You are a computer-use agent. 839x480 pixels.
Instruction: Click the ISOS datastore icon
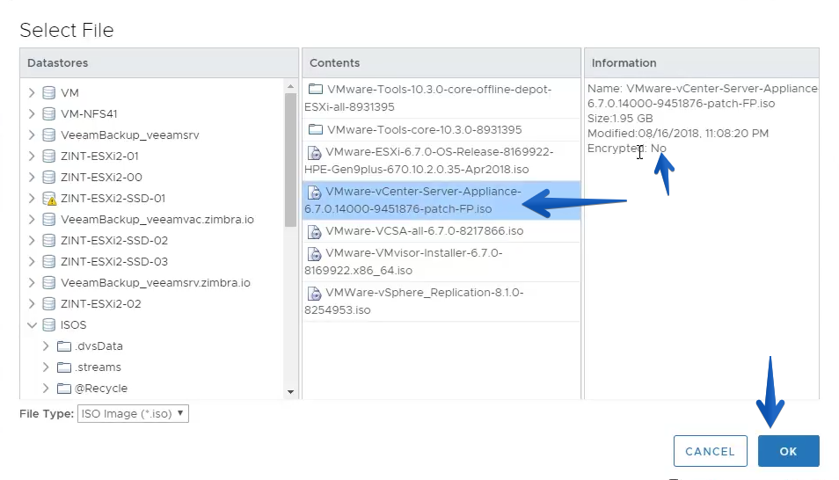coord(48,324)
